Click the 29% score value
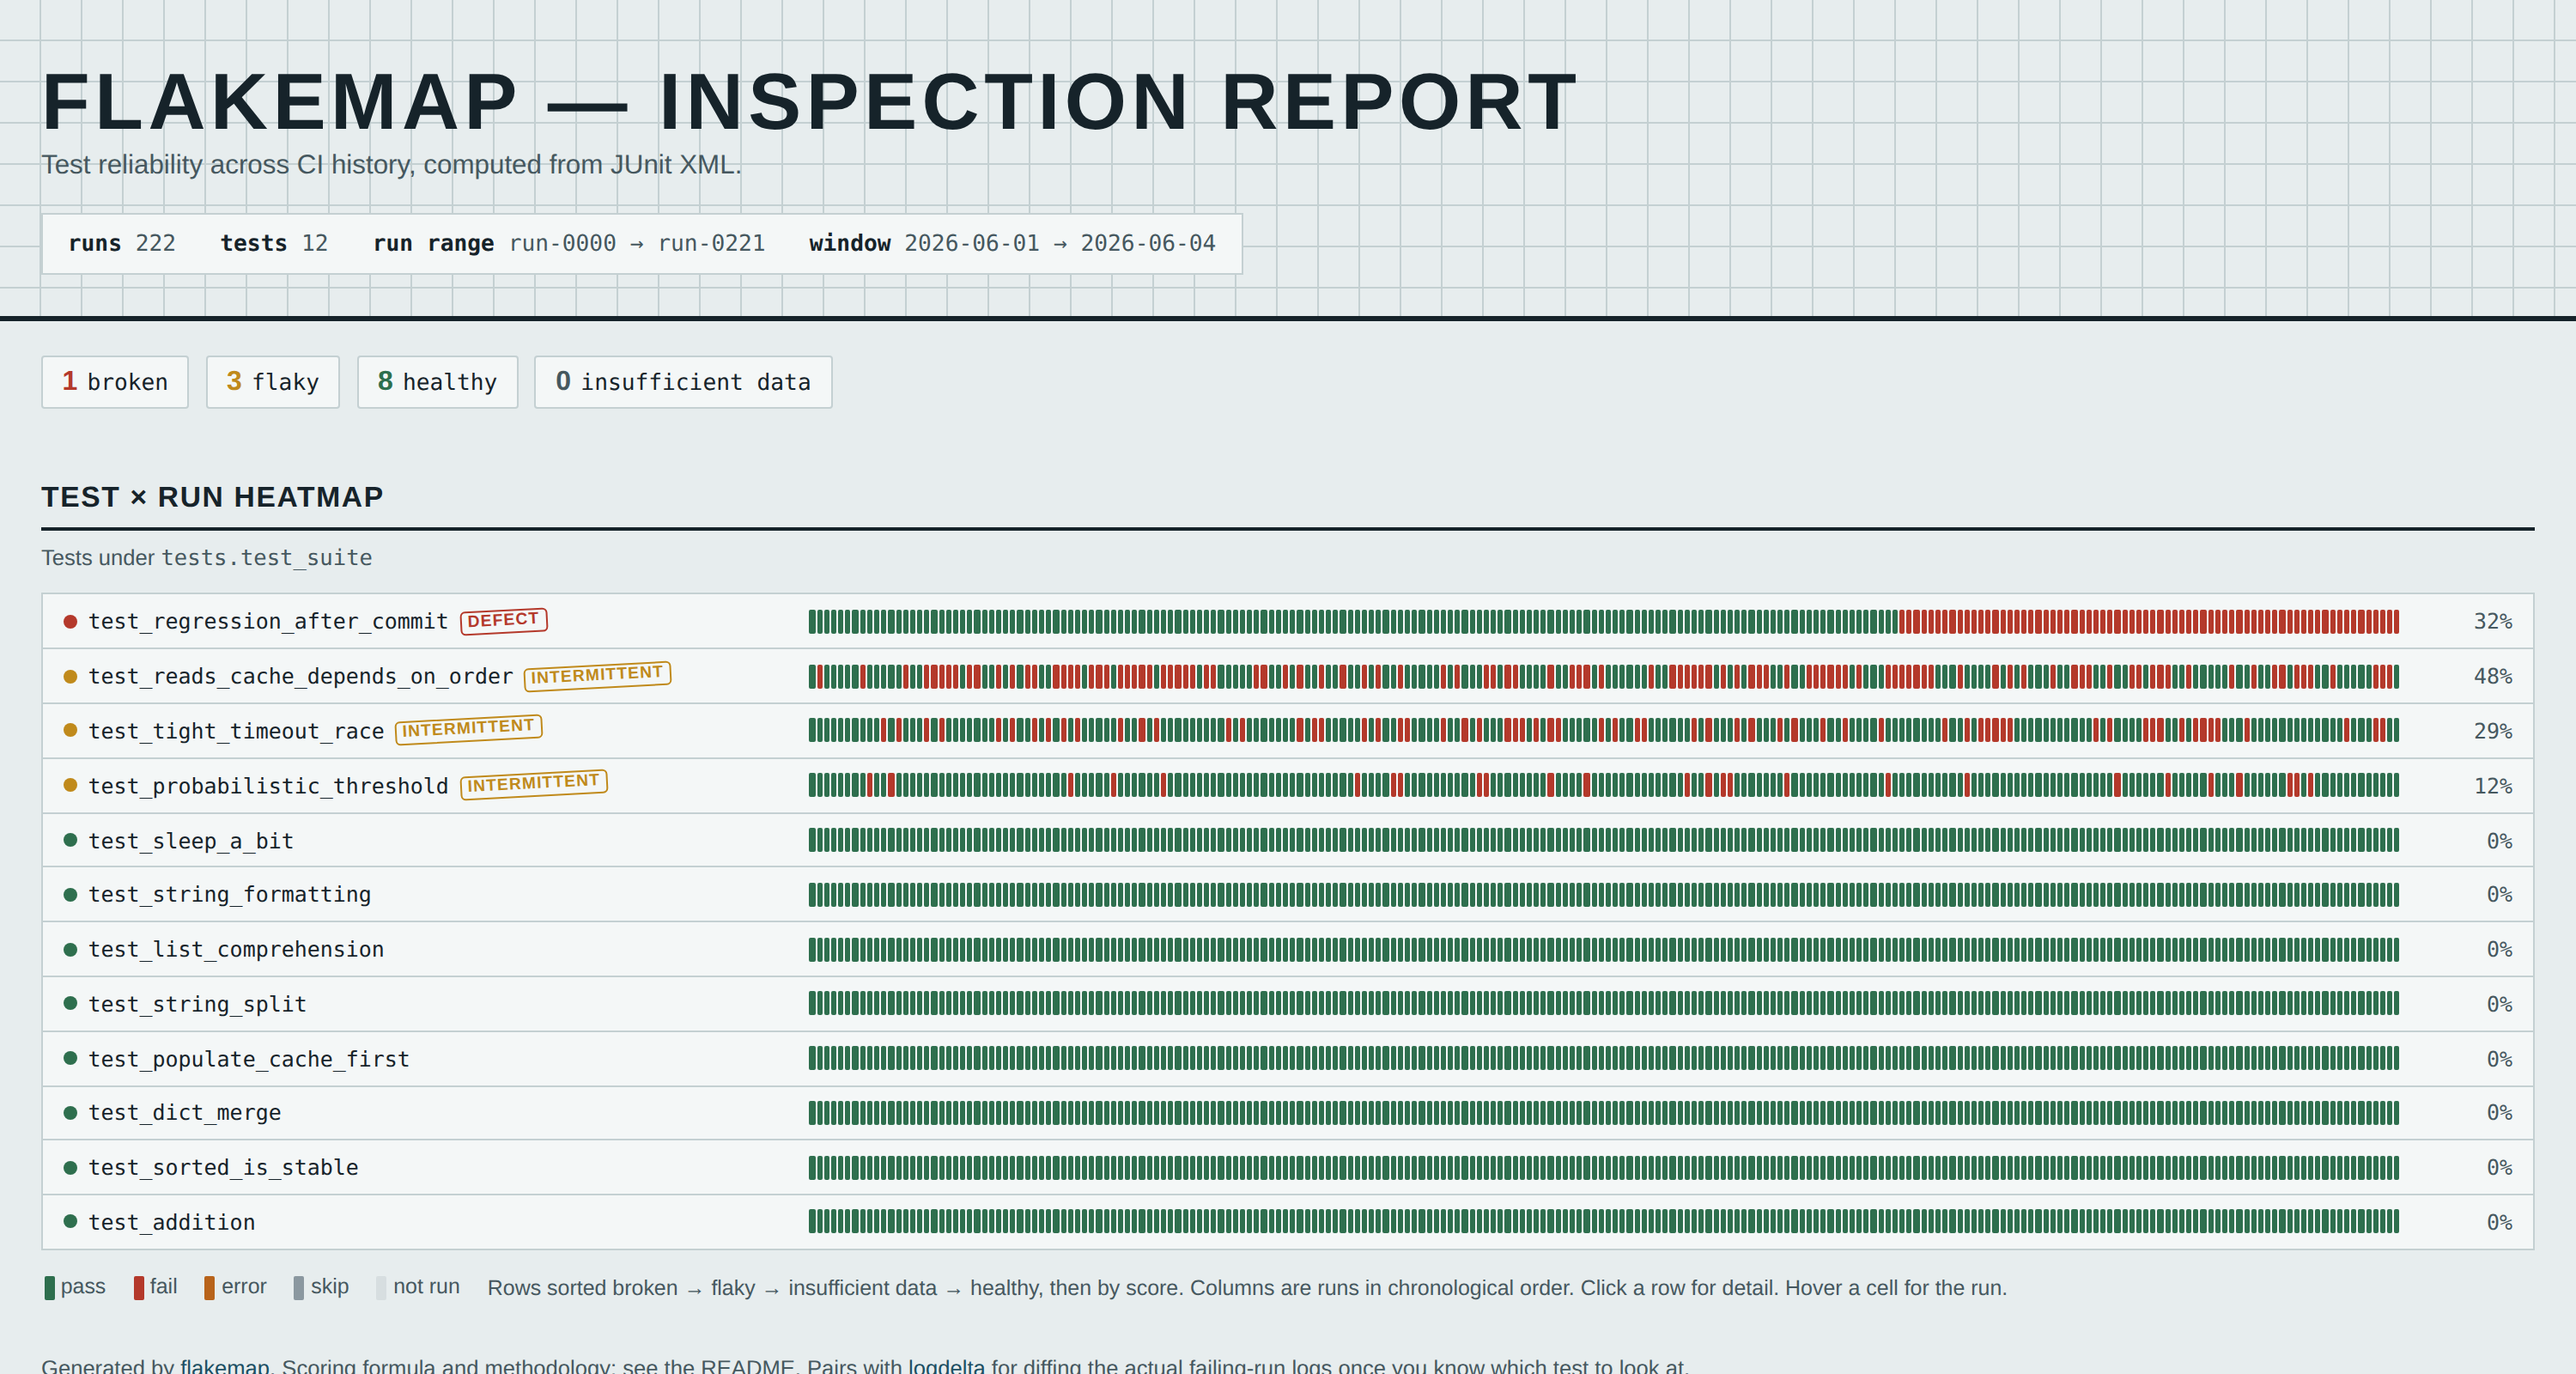 pyautogui.click(x=2492, y=731)
